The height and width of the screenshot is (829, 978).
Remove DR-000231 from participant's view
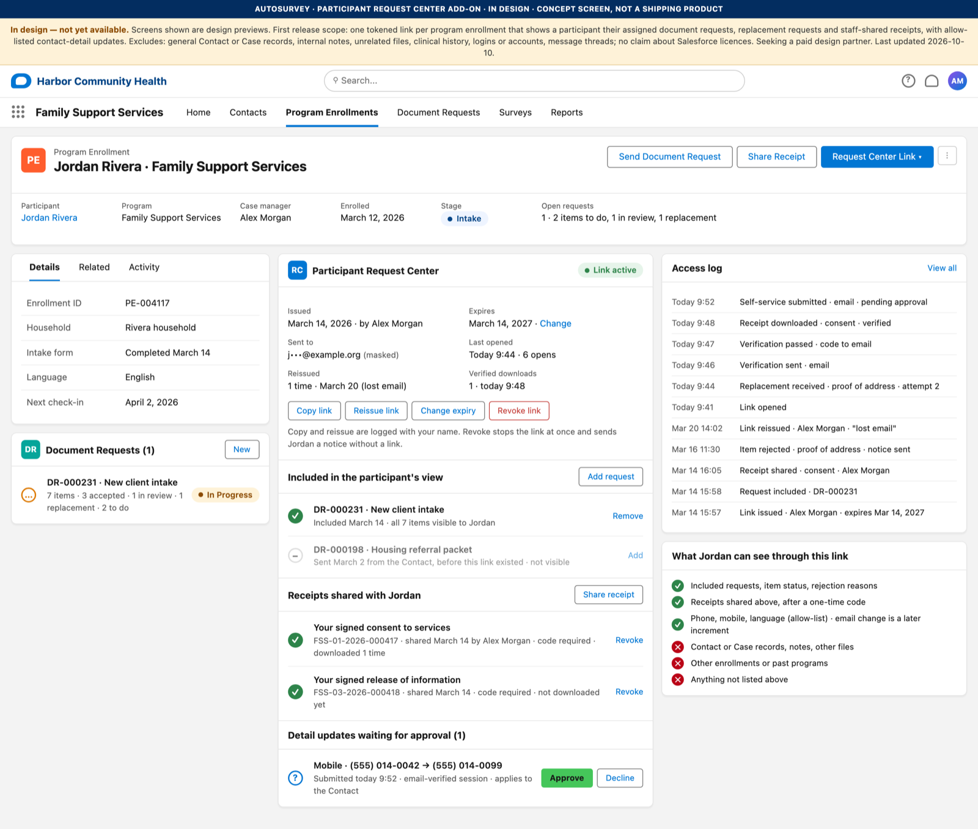(x=628, y=516)
